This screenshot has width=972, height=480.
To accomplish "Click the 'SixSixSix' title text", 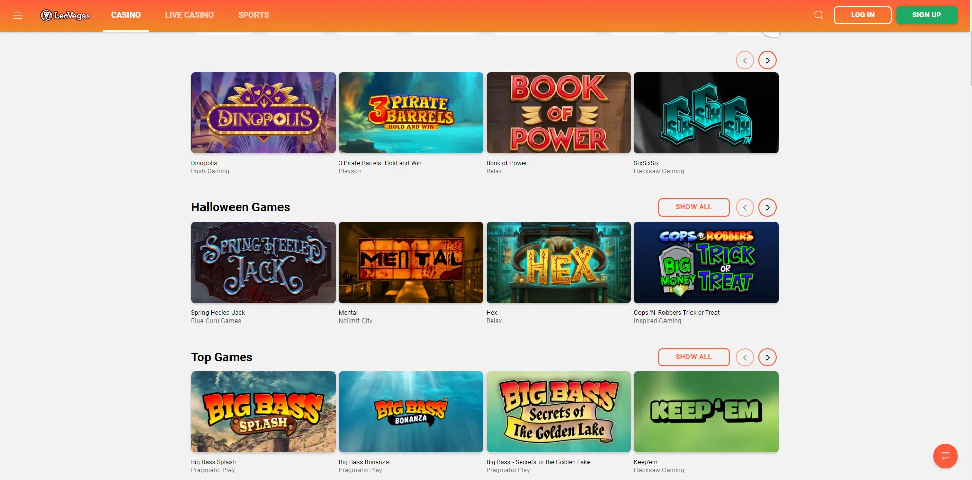I will (646, 163).
